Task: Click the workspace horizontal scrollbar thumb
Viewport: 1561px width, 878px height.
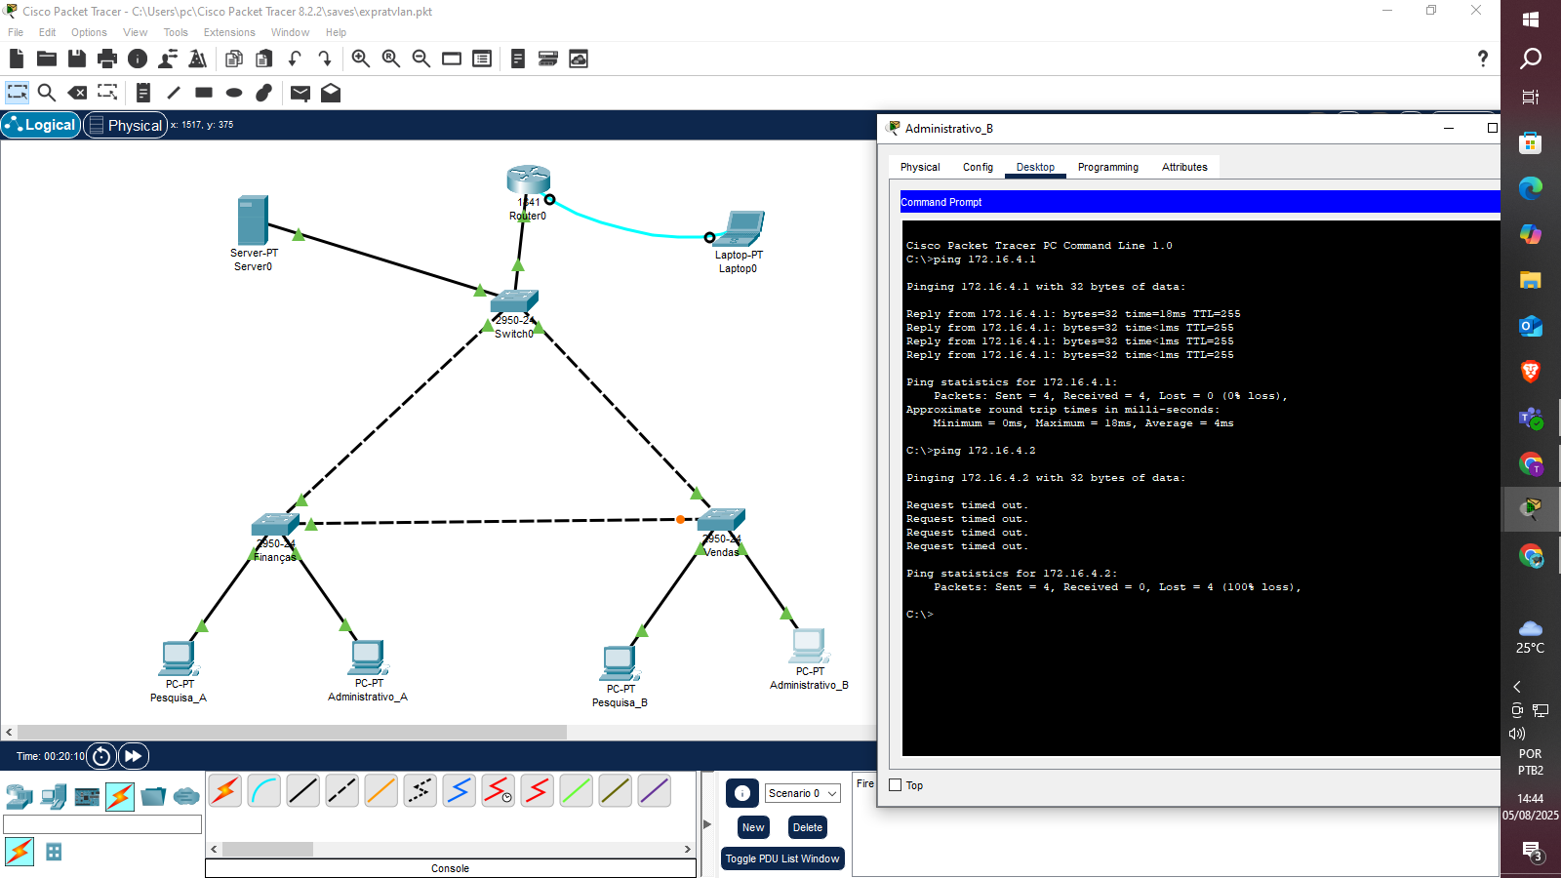Action: pos(292,732)
